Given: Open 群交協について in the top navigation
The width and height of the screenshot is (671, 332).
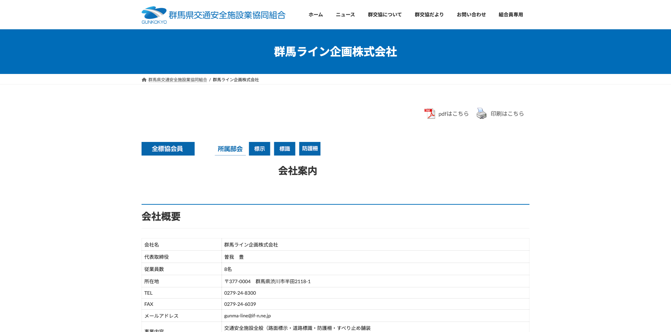Looking at the screenshot, I should coord(385,15).
